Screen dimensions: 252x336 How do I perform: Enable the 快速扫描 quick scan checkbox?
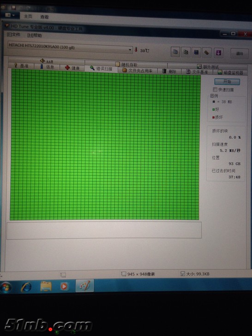click(215, 90)
